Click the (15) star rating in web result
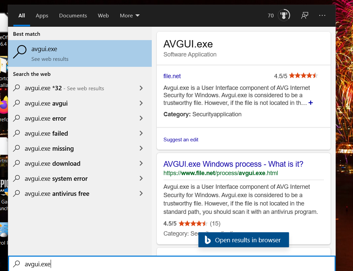This screenshot has height=271, width=353. [x=192, y=224]
